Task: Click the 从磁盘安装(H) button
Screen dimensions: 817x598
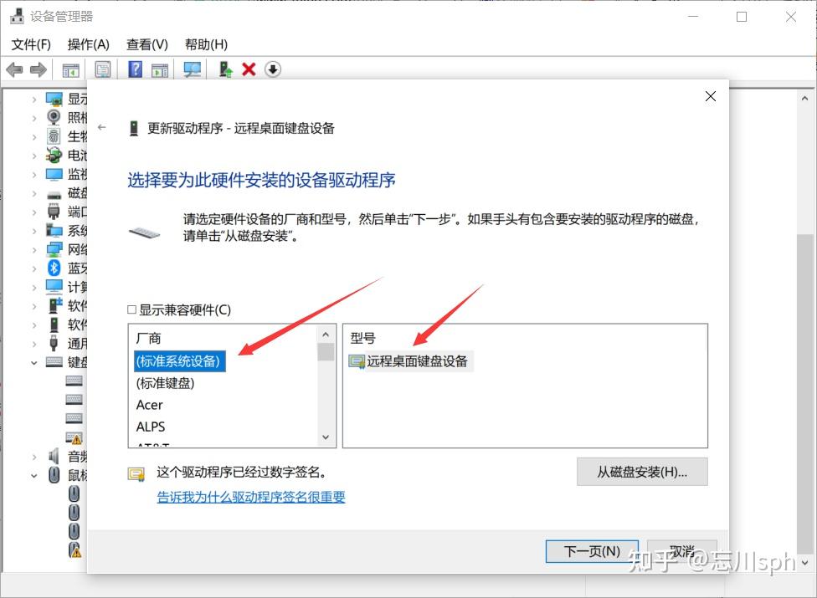Action: (x=641, y=473)
